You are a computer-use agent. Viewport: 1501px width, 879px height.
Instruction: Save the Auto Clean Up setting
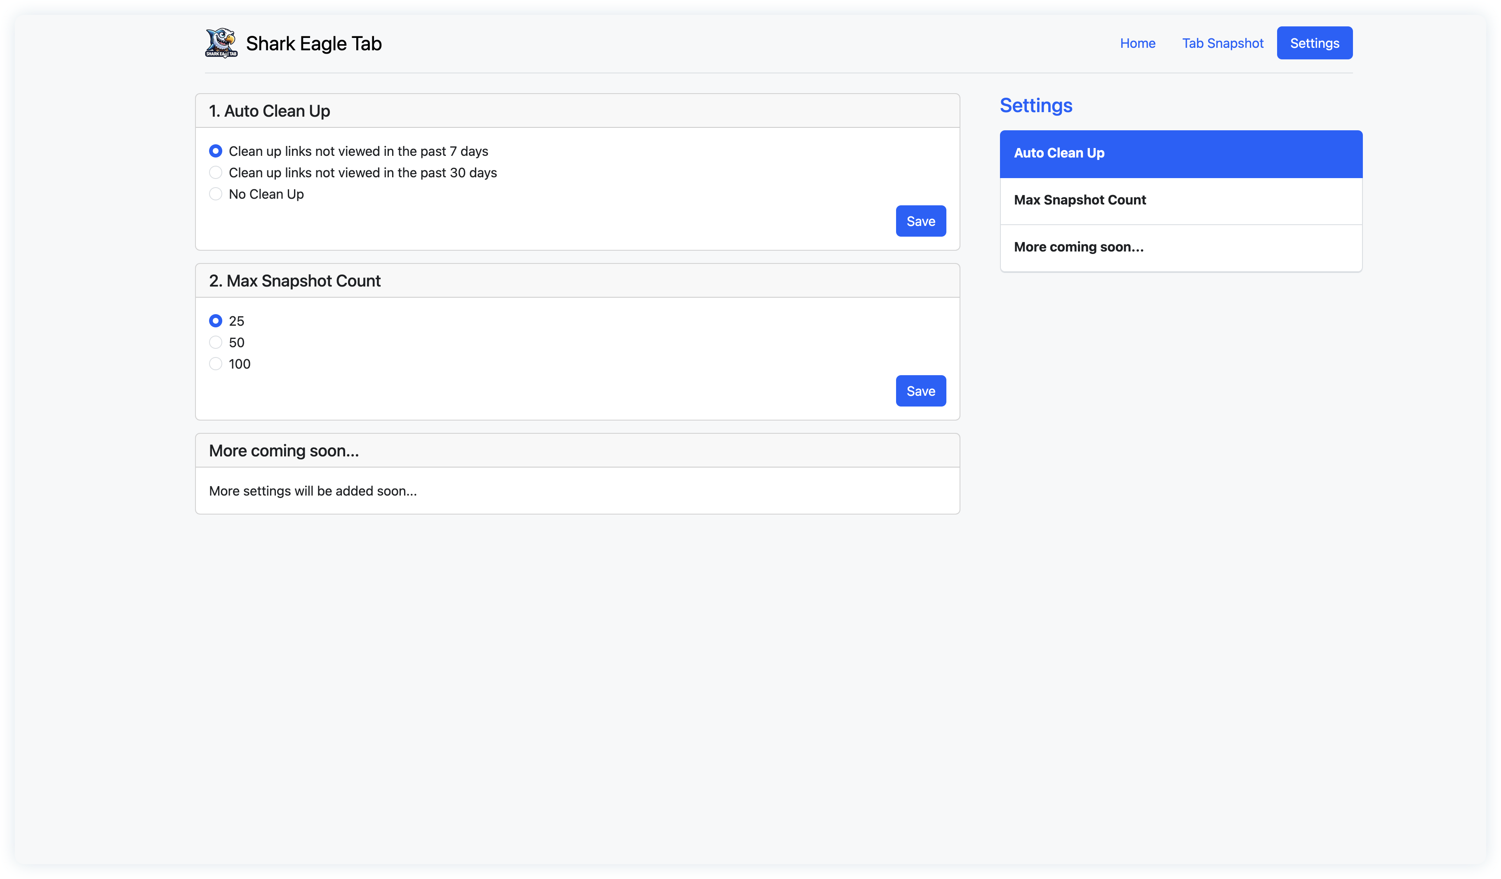[920, 221]
